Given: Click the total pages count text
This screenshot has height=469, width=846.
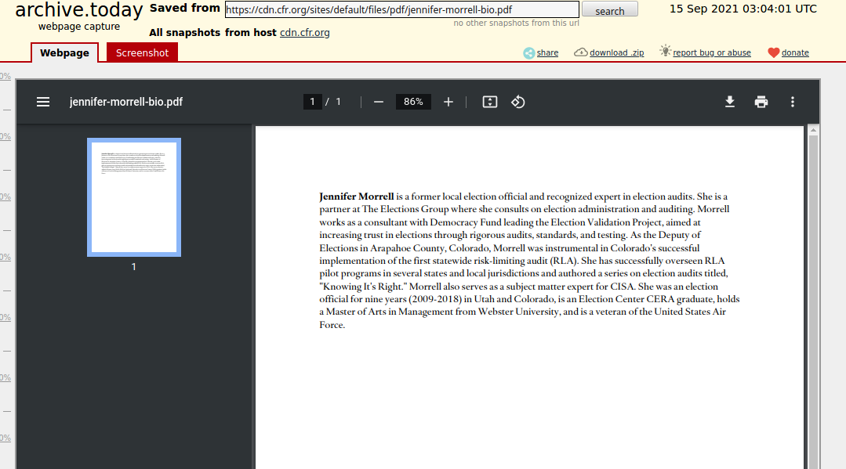Looking at the screenshot, I should click(x=338, y=102).
